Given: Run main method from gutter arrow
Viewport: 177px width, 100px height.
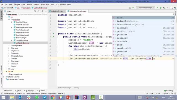Looking at the screenshot, I should [x=53, y=37].
